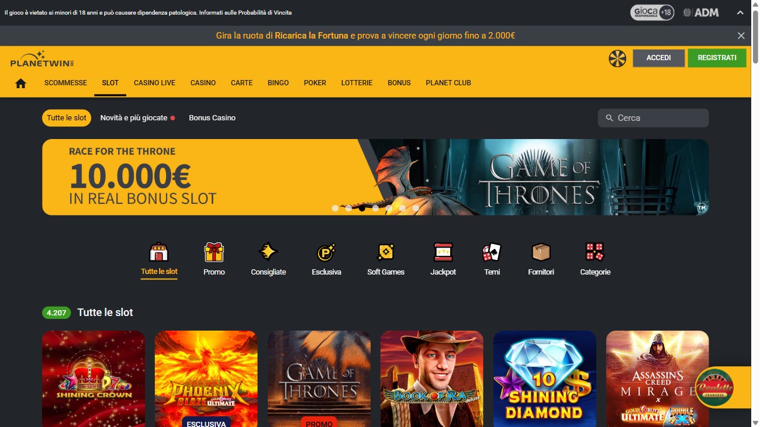Go to the Bingo section

[278, 83]
